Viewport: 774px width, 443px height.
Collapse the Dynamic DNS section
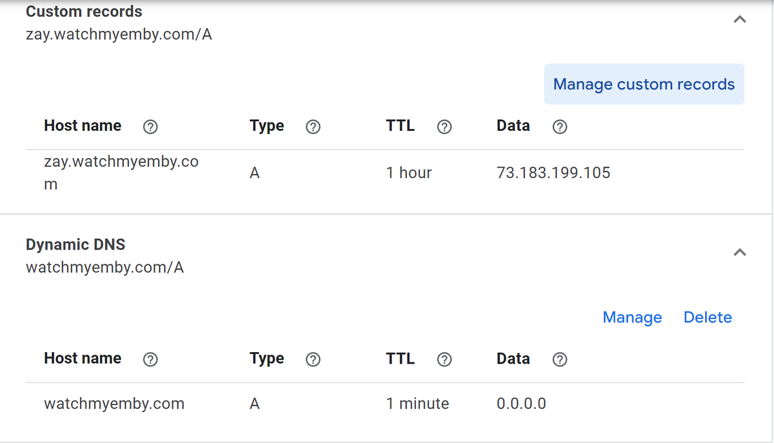[x=739, y=252]
